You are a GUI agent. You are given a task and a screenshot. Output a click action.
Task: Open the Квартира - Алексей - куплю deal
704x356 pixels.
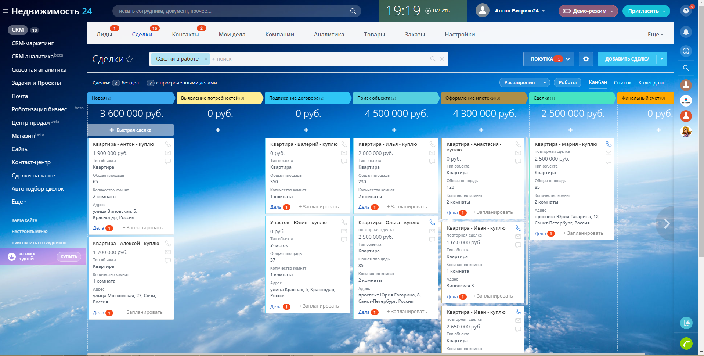click(126, 244)
